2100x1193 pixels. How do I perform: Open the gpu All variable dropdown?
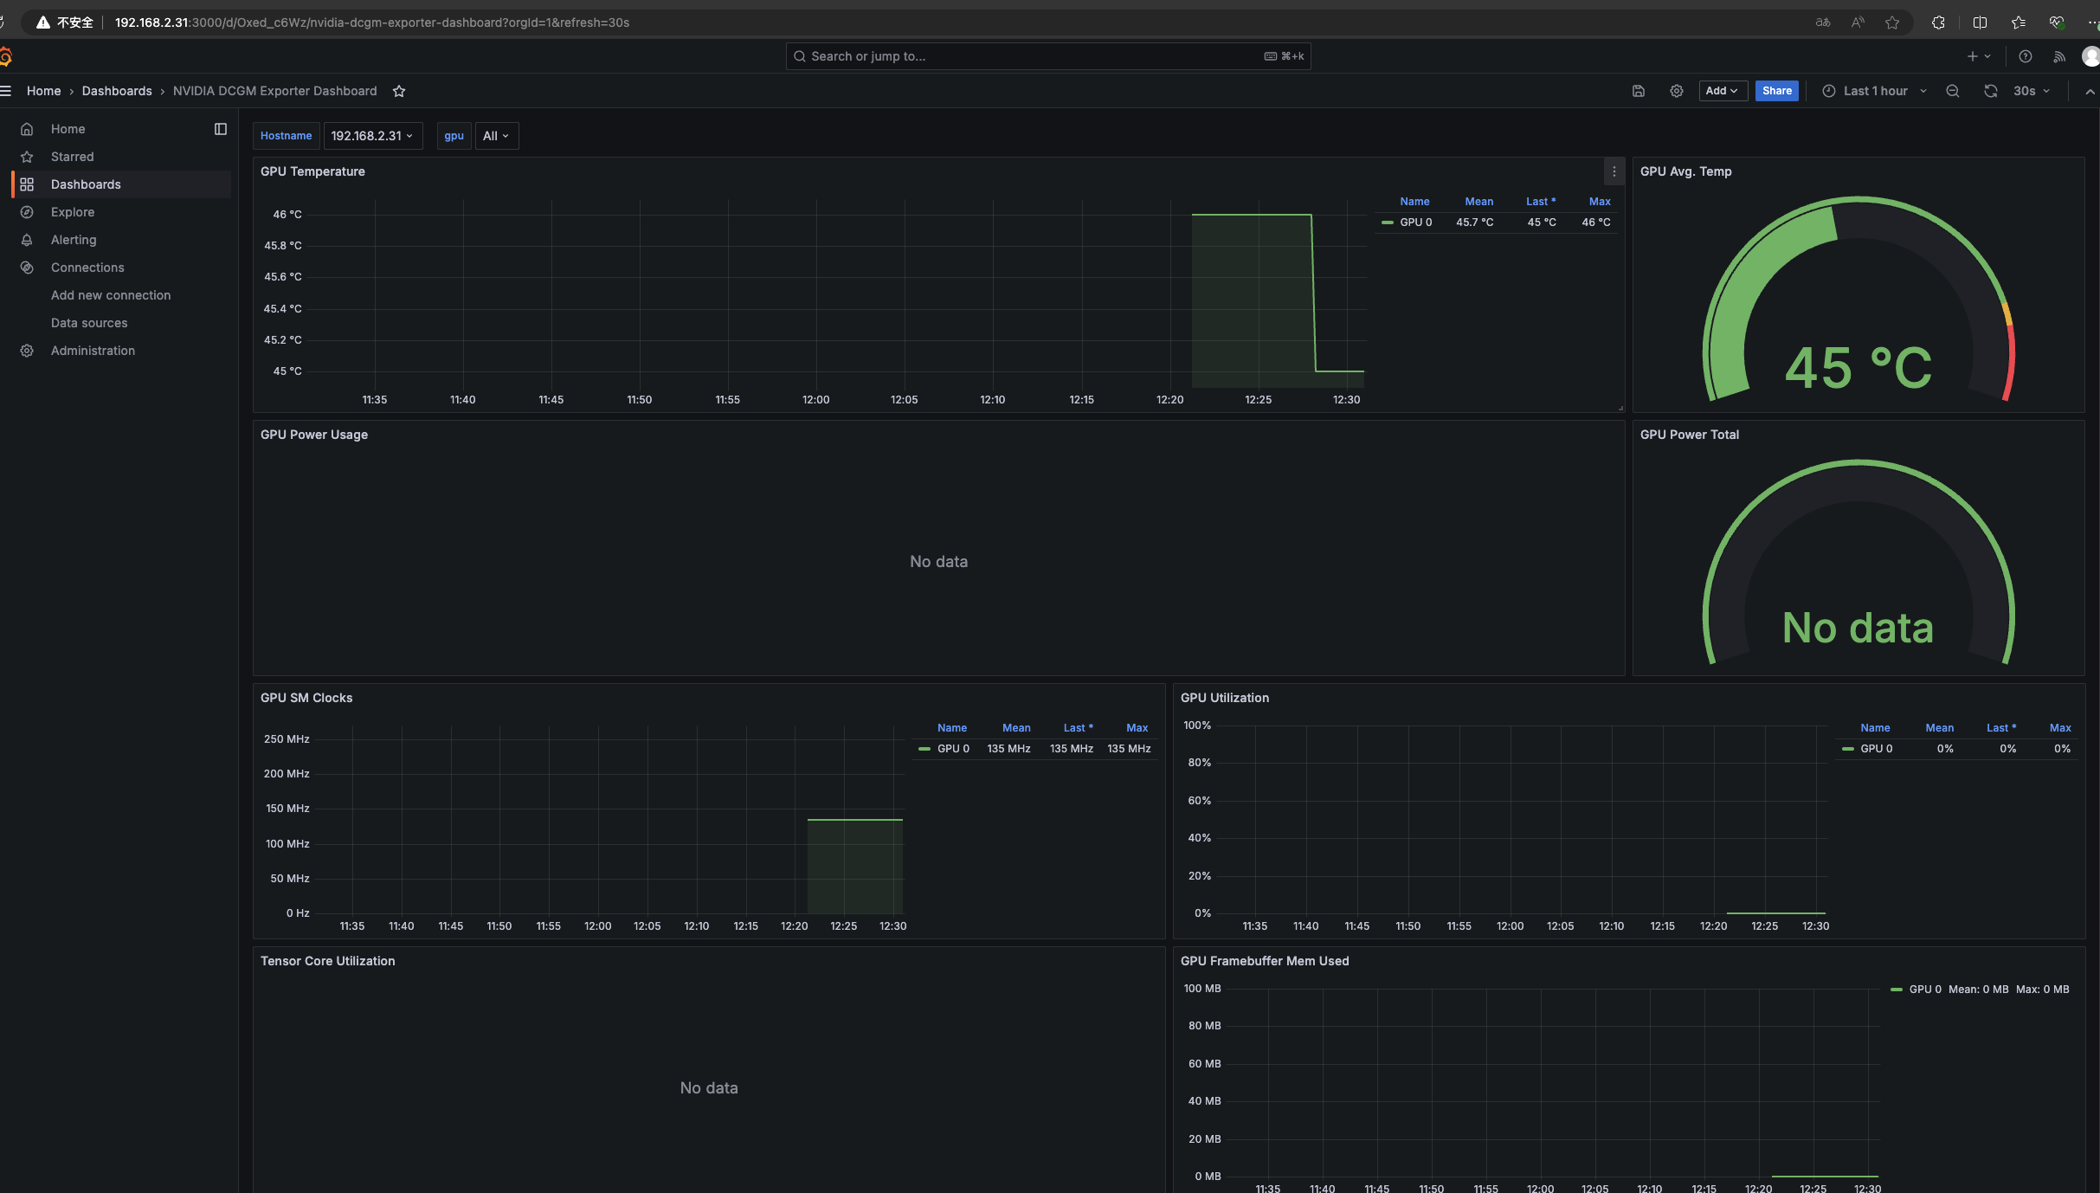click(x=496, y=136)
